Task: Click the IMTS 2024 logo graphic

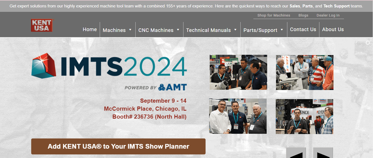Action: (109, 66)
